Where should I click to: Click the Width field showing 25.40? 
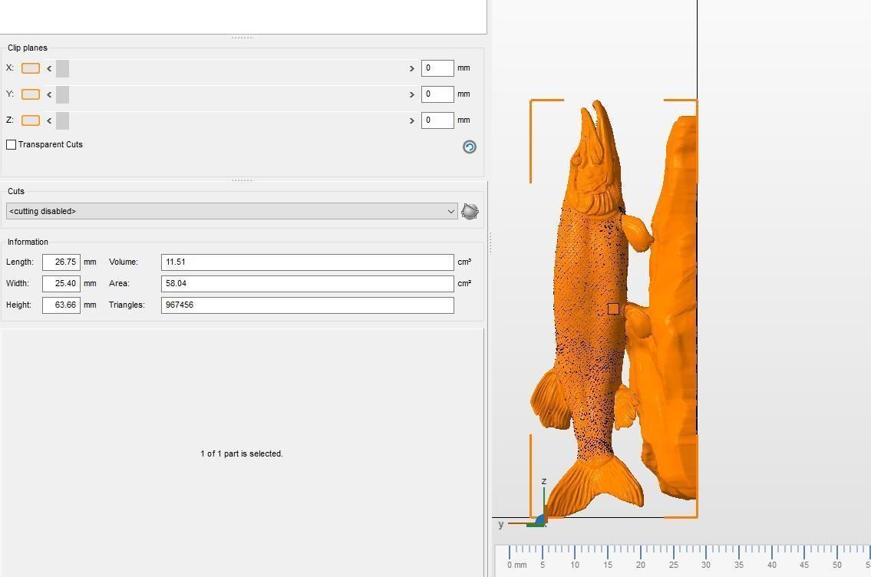click(61, 284)
